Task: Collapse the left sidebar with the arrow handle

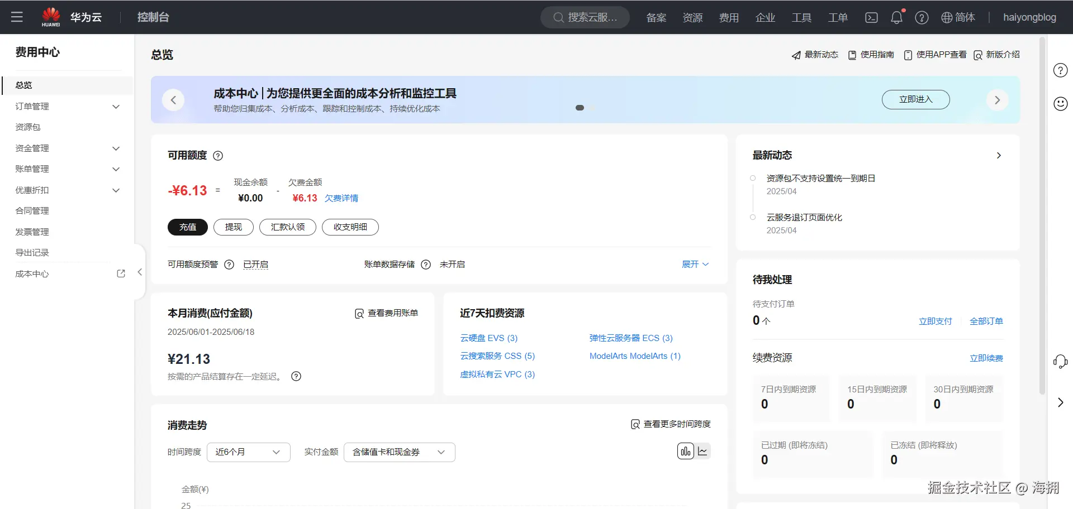Action: click(x=139, y=272)
